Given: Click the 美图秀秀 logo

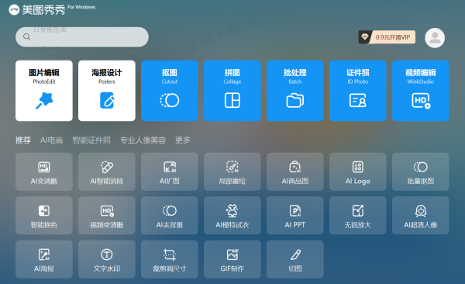Looking at the screenshot, I should click(x=37, y=10).
